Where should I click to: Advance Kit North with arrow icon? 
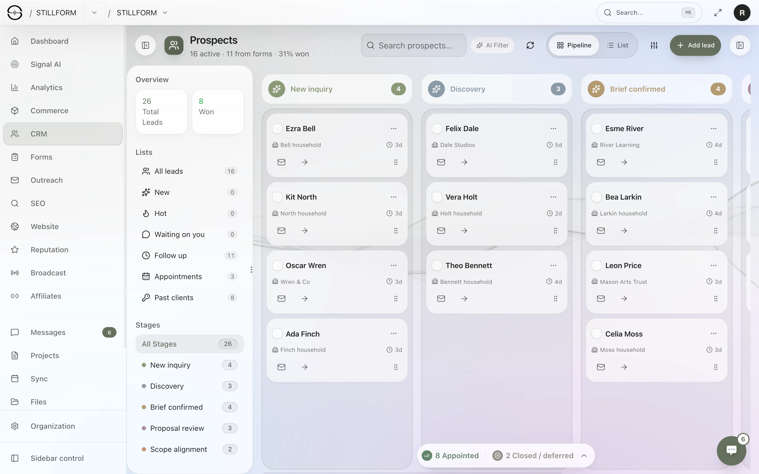pos(305,231)
